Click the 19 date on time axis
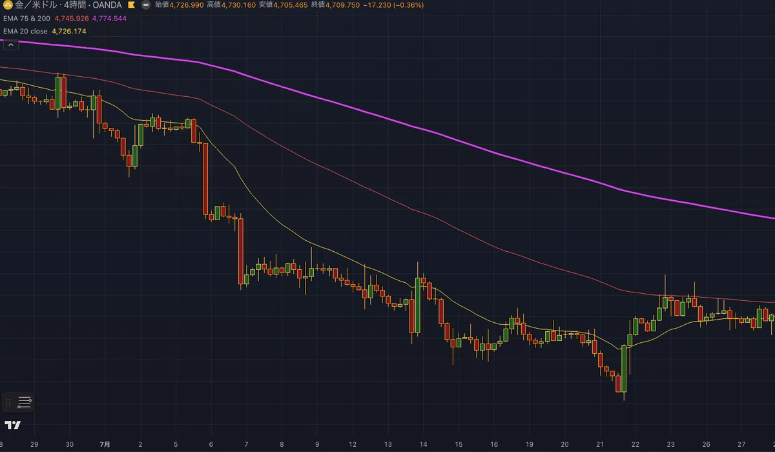The width and height of the screenshot is (775, 452). coord(529,444)
